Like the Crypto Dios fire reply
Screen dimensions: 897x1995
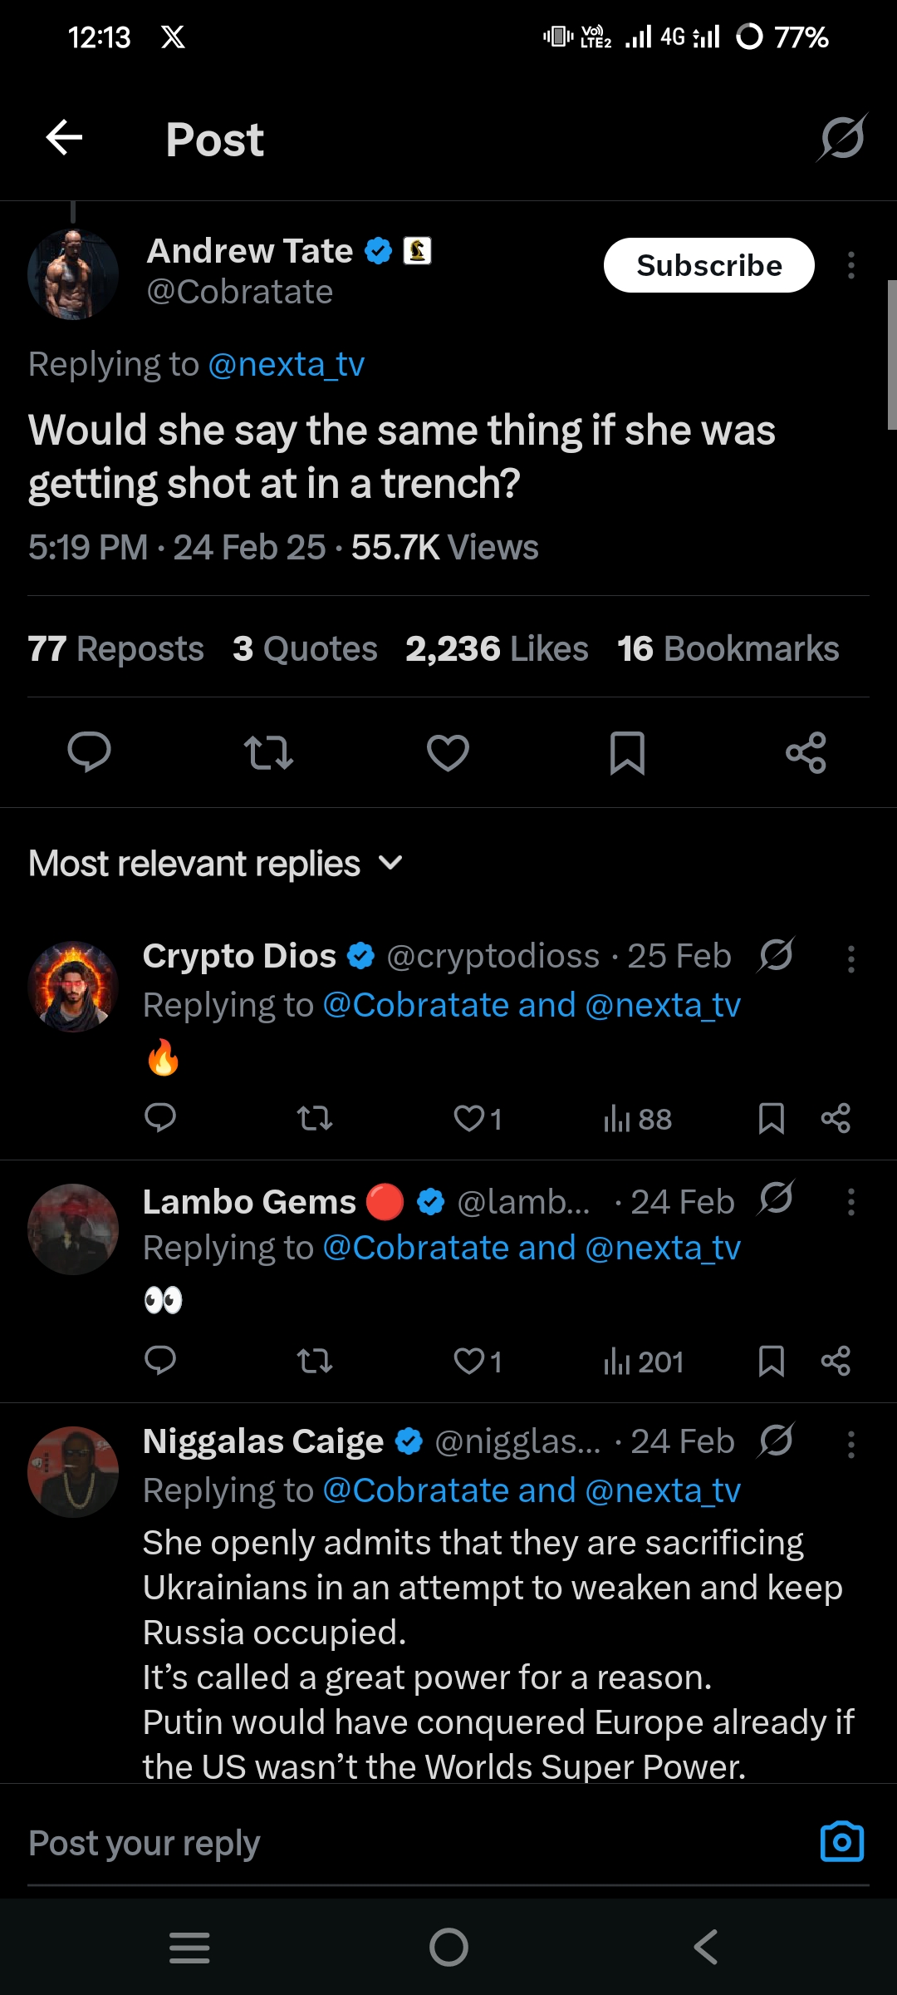point(469,1118)
